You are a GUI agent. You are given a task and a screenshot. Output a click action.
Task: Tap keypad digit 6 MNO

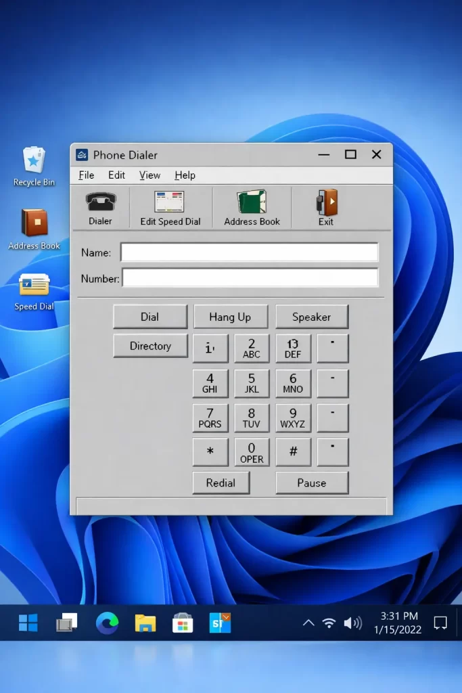click(x=293, y=383)
